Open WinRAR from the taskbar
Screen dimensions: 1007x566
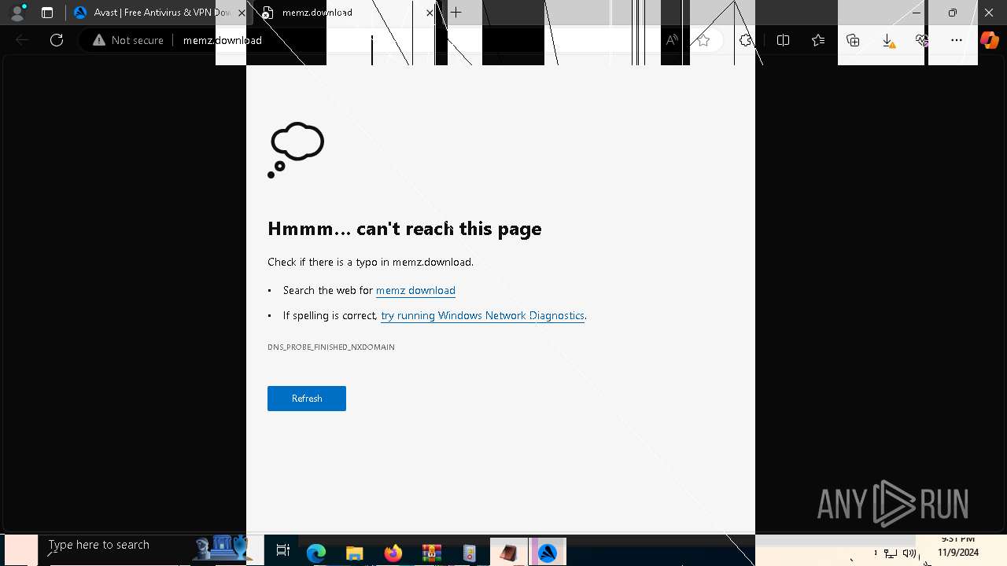click(430, 553)
